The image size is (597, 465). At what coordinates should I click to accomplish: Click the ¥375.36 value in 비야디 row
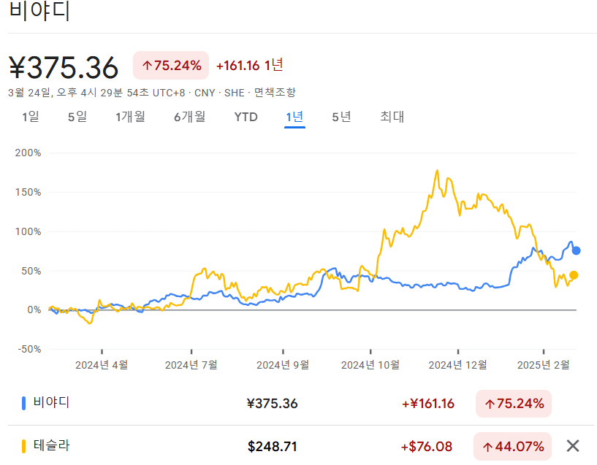tap(273, 404)
